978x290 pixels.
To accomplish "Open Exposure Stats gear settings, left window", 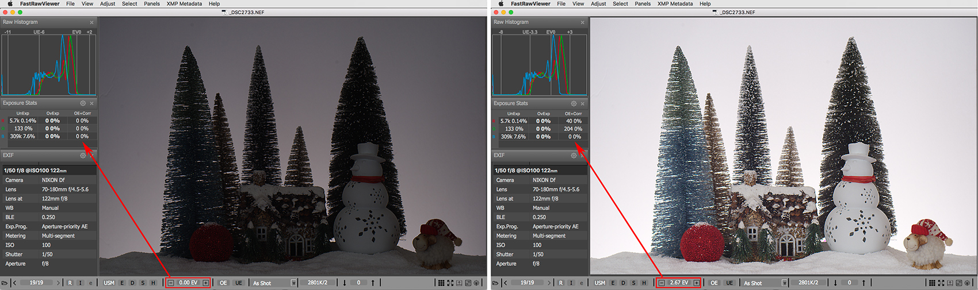I will [83, 103].
